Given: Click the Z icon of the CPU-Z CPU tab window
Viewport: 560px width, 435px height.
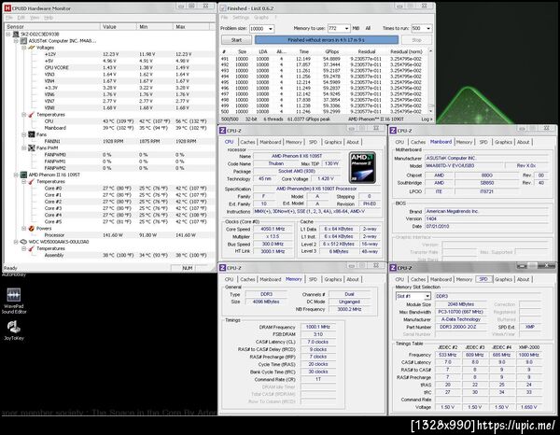Looking at the screenshot, I should point(223,131).
